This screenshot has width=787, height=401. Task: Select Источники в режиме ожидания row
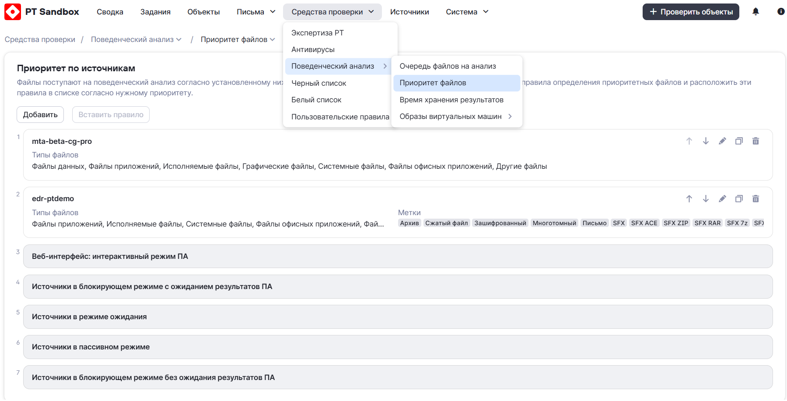point(398,317)
